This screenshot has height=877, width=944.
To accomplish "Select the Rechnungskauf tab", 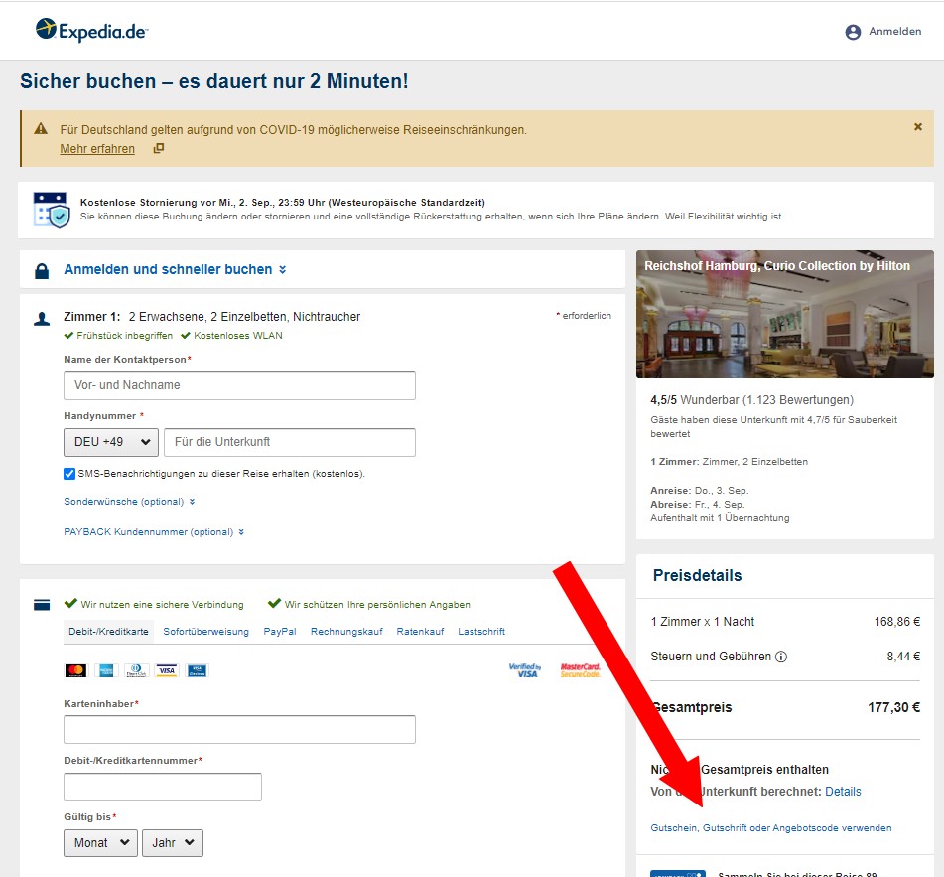I will click(346, 632).
